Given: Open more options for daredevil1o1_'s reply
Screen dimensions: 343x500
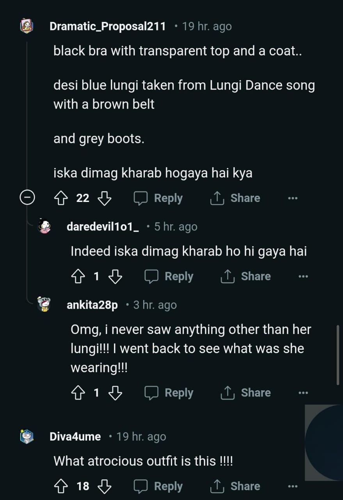Looking at the screenshot, I should (303, 277).
